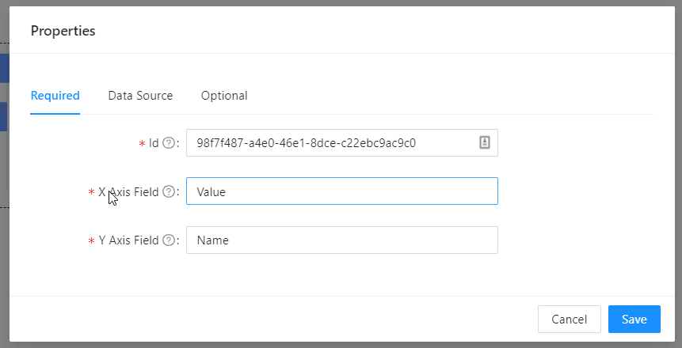Click into the X Axis Field input
Image resolution: width=682 pixels, height=348 pixels.
point(342,191)
